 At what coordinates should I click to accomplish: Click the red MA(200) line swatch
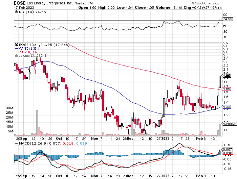point(17,52)
